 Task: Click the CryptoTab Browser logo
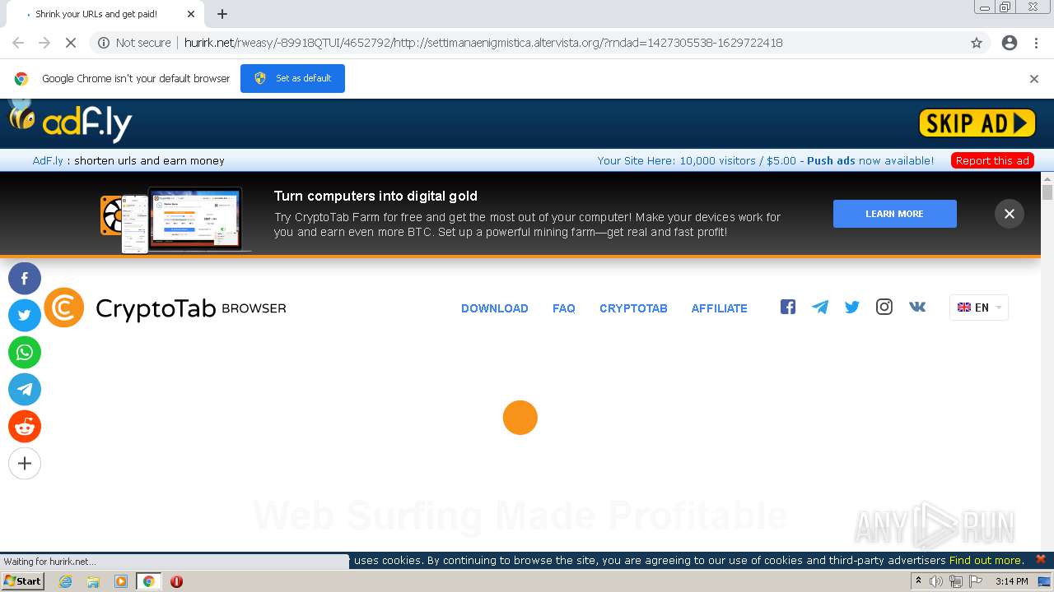pyautogui.click(x=165, y=308)
